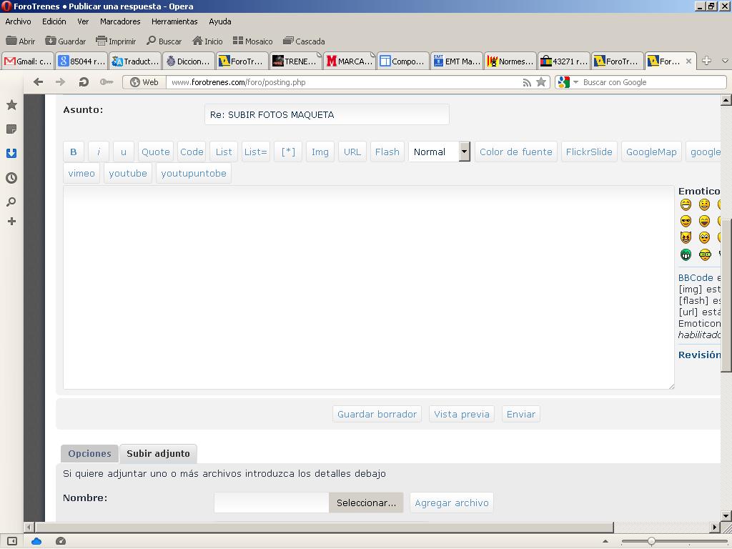The height and width of the screenshot is (549, 732).
Task: Insert the green grinning emoticon
Action: coord(686,254)
